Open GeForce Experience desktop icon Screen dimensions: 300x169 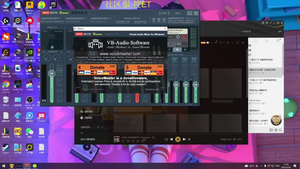point(30,55)
